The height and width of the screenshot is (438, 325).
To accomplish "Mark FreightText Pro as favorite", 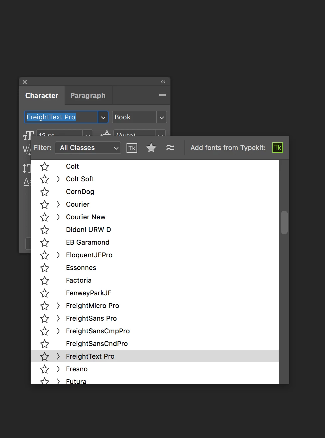I will point(45,357).
